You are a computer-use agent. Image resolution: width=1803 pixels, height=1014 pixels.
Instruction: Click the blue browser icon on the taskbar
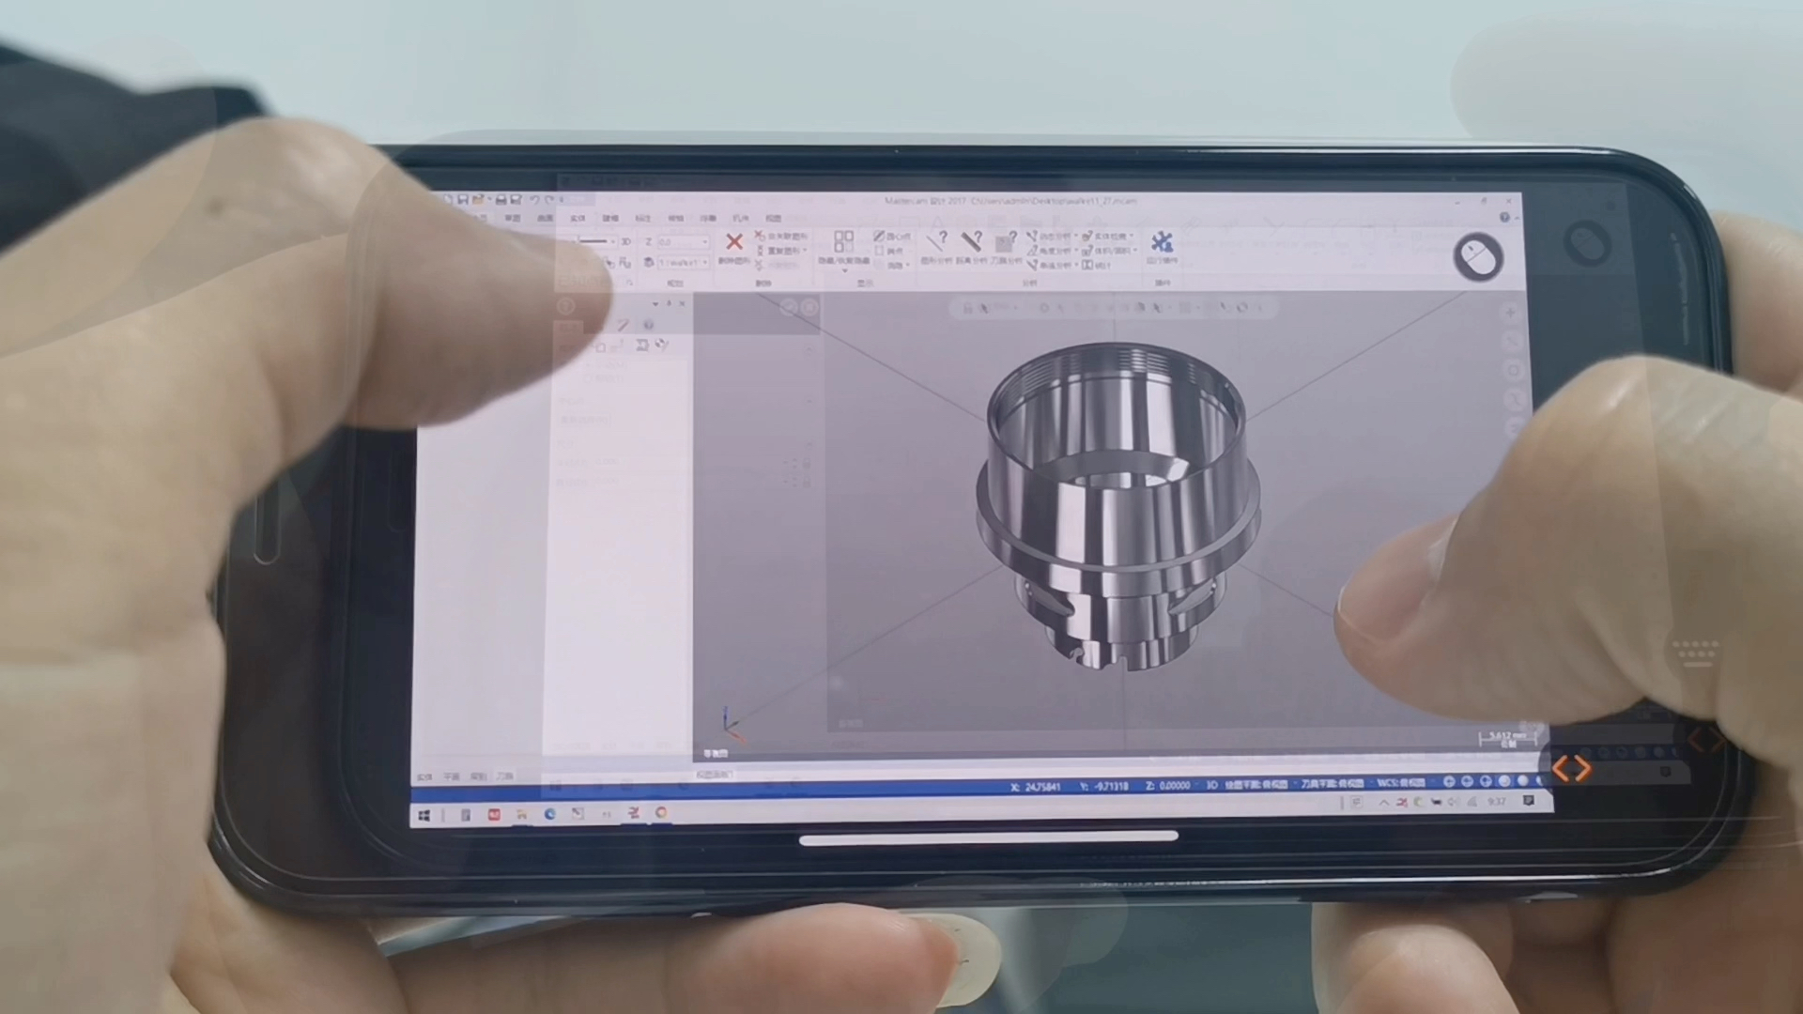click(549, 813)
